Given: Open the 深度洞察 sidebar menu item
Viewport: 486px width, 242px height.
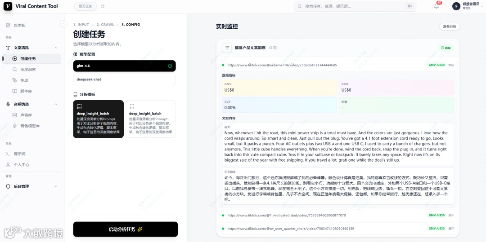Looking at the screenshot, I should coord(31,70).
